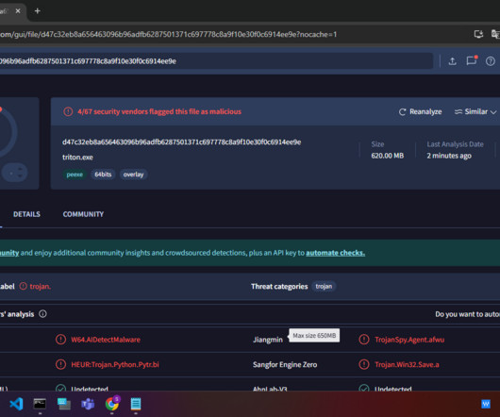Screen dimensions: 500x417
Task: Click the malicious alert warning icon
Action: [68, 111]
